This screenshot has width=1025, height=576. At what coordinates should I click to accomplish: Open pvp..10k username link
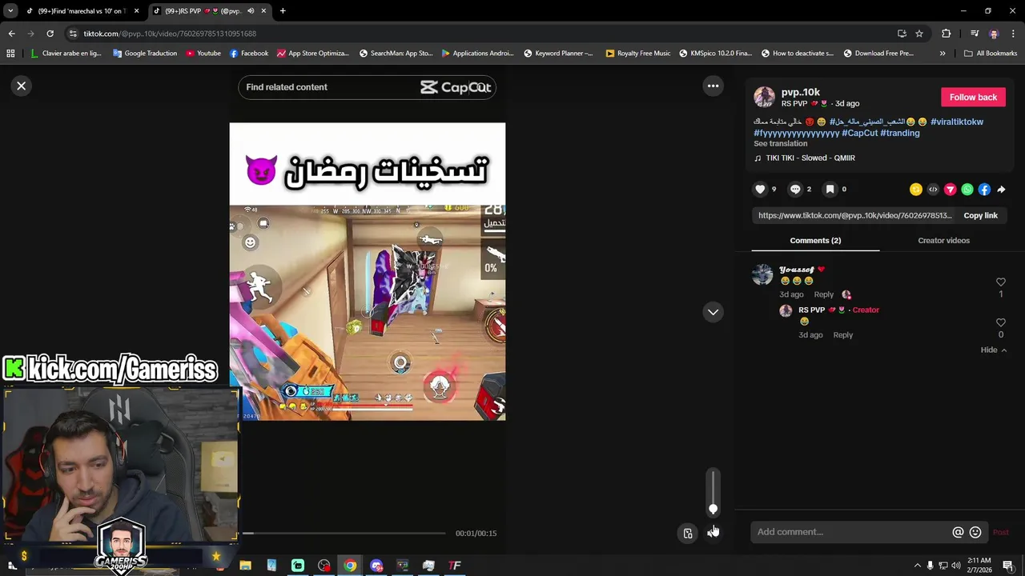coord(801,92)
